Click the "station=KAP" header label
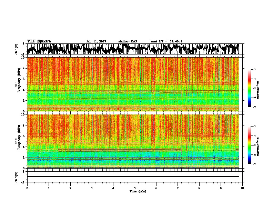 pos(128,41)
